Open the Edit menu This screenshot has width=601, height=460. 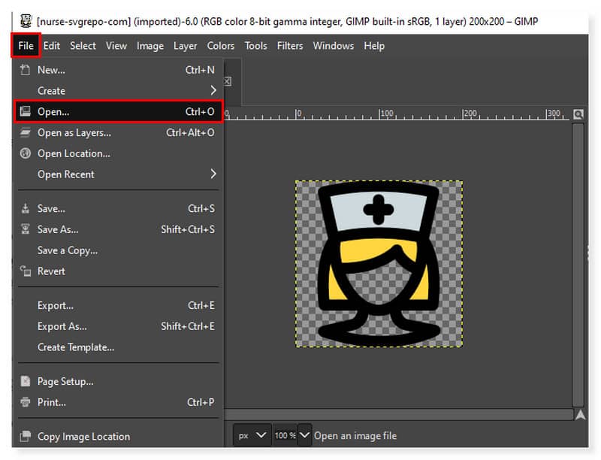51,45
